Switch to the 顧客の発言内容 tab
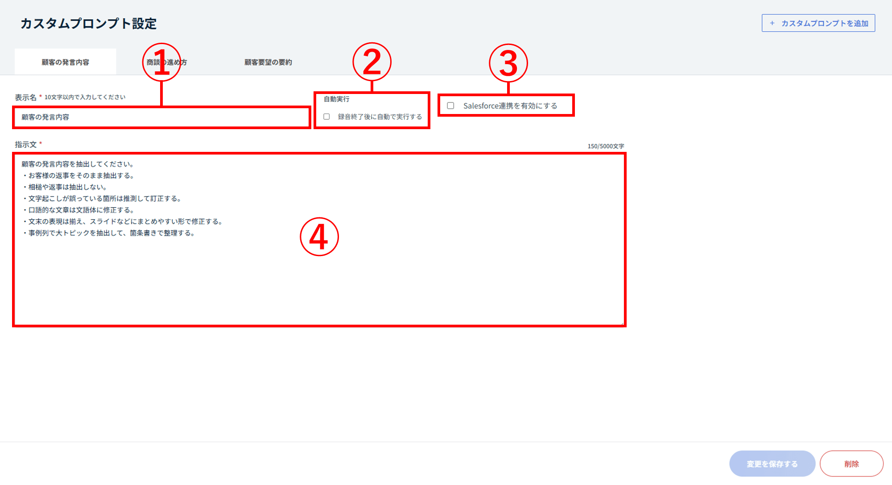Image resolution: width=892 pixels, height=485 pixels. (x=66, y=62)
